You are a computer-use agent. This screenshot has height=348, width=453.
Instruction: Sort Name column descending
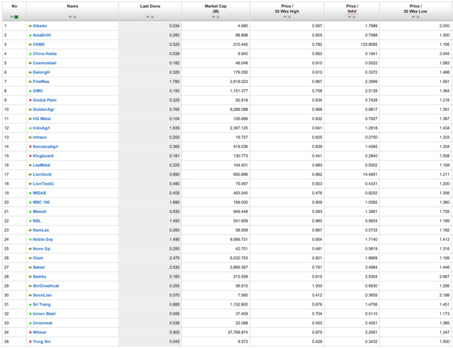[70, 17]
